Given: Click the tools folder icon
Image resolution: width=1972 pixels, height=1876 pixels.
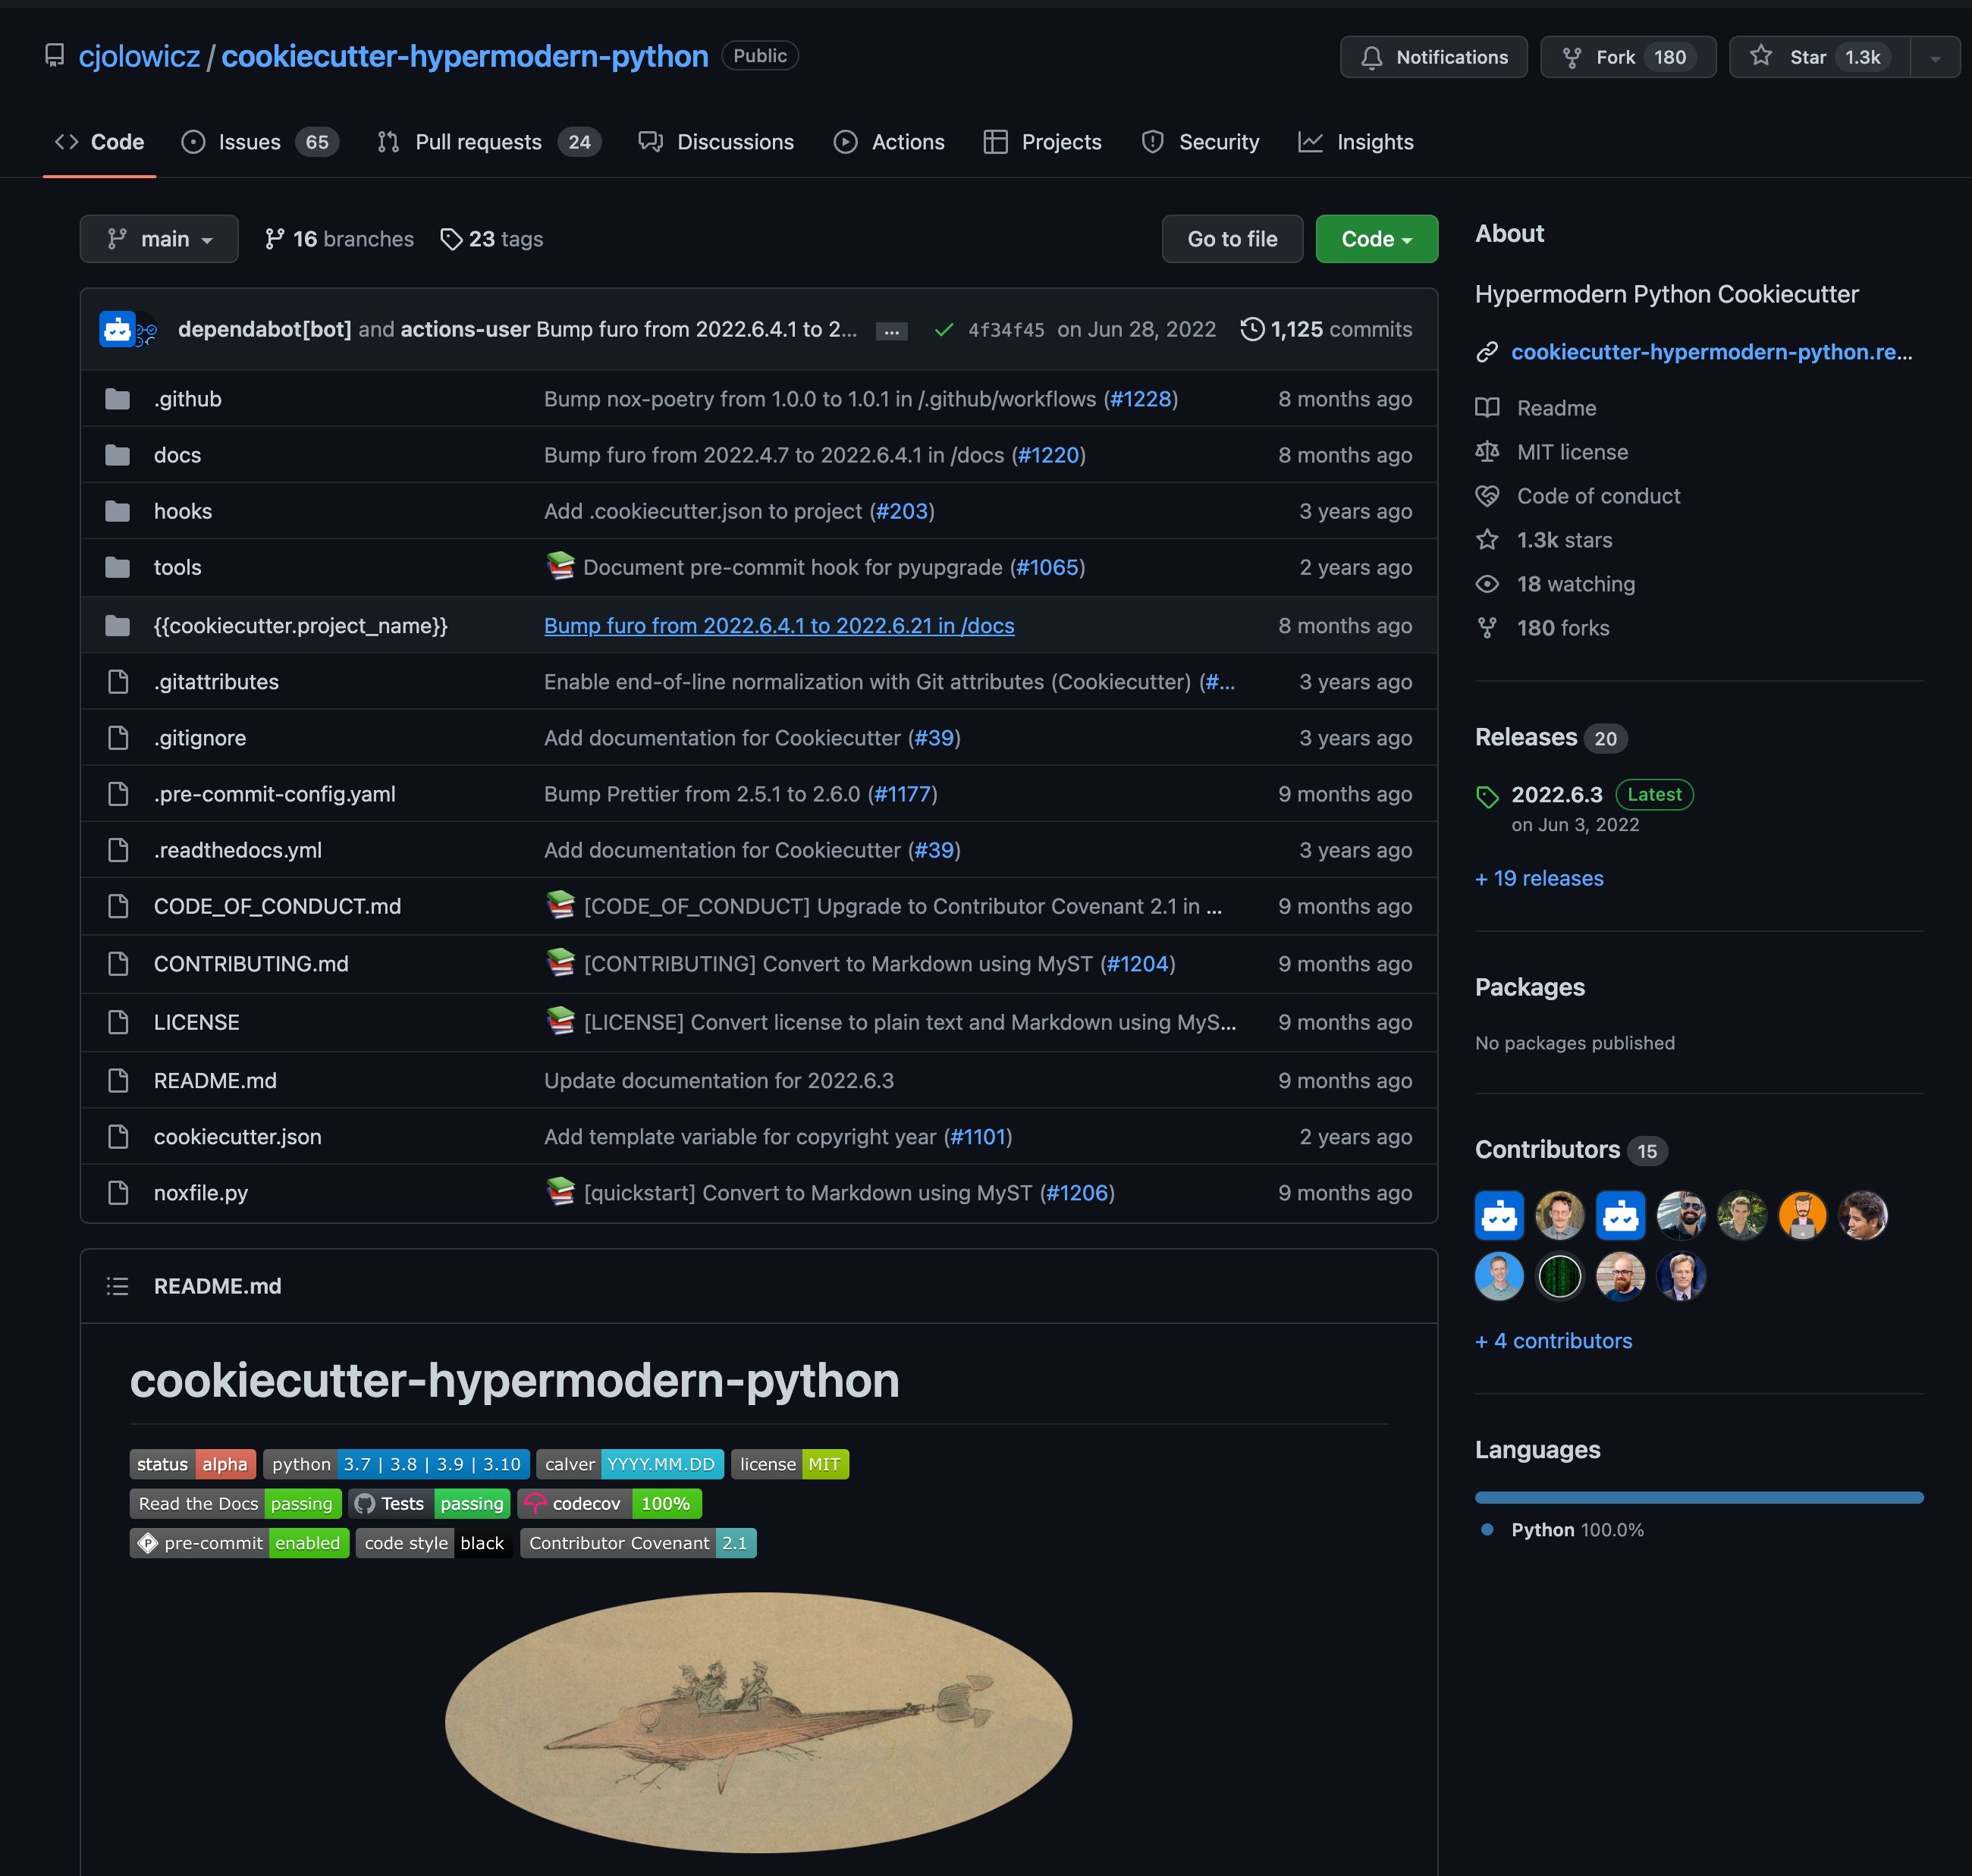Looking at the screenshot, I should coord(118,567).
